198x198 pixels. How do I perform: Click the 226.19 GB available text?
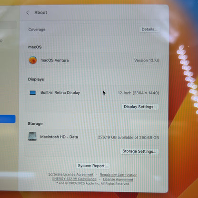click(x=129, y=137)
